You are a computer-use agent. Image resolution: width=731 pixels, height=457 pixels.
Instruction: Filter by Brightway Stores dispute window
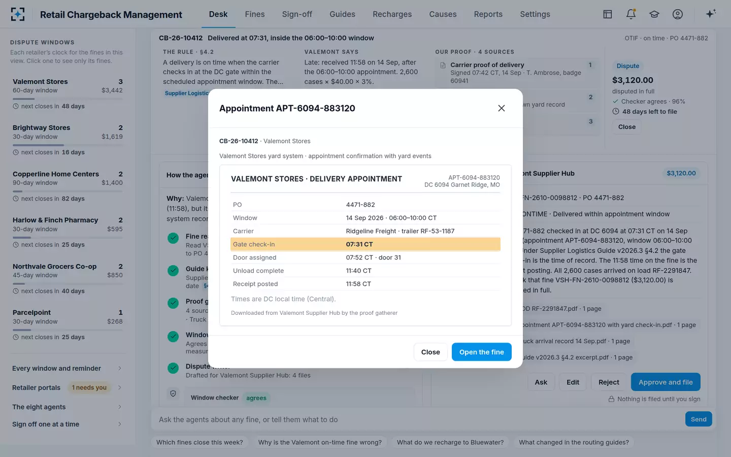[x=68, y=140]
